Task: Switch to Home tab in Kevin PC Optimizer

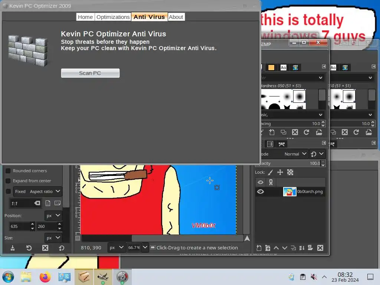Action: 85,17
